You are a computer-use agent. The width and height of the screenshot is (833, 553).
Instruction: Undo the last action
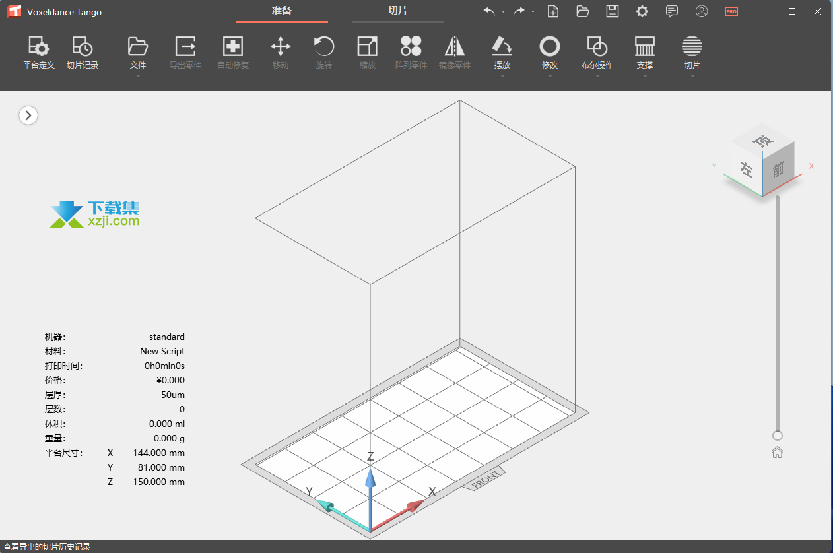point(489,11)
